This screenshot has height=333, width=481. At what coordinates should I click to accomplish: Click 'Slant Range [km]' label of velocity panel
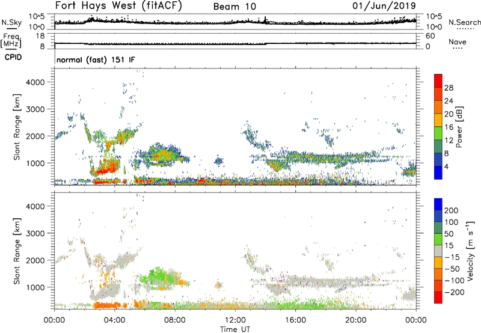click(17, 251)
